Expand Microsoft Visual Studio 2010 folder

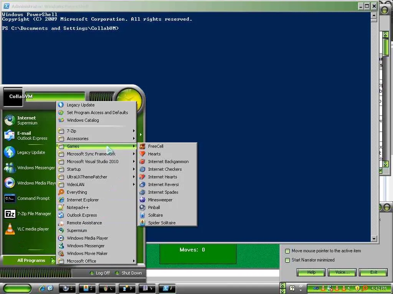(x=96, y=162)
